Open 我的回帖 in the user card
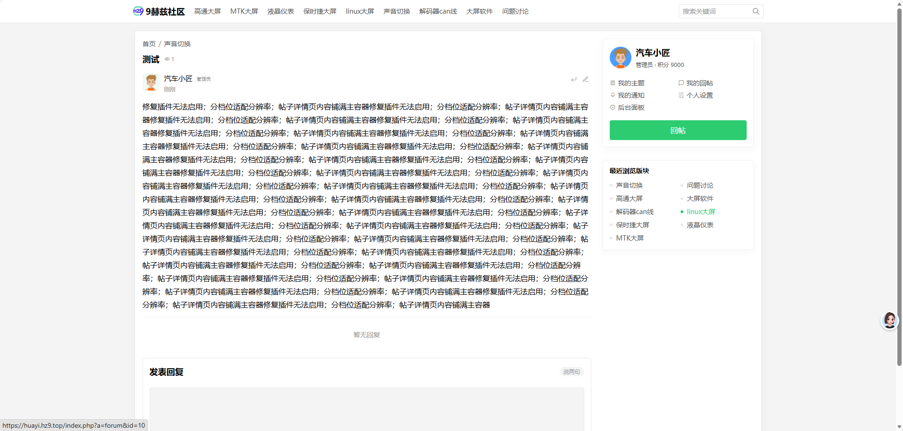The height and width of the screenshot is (431, 903). point(696,83)
